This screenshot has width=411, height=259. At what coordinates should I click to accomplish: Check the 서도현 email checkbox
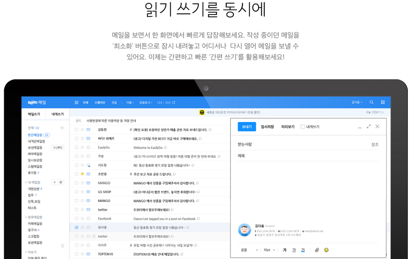pos(77,165)
